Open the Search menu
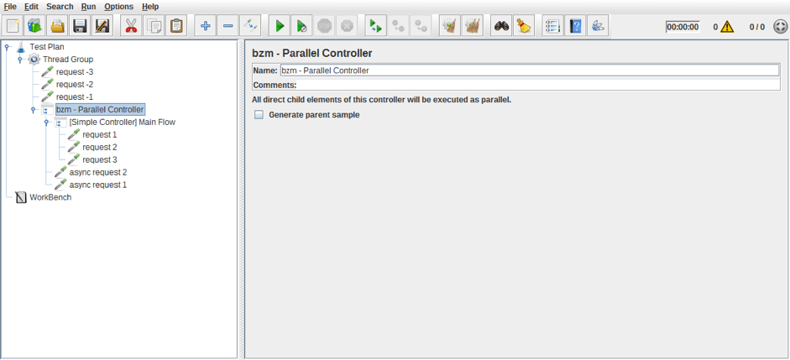The width and height of the screenshot is (790, 360). coord(60,7)
